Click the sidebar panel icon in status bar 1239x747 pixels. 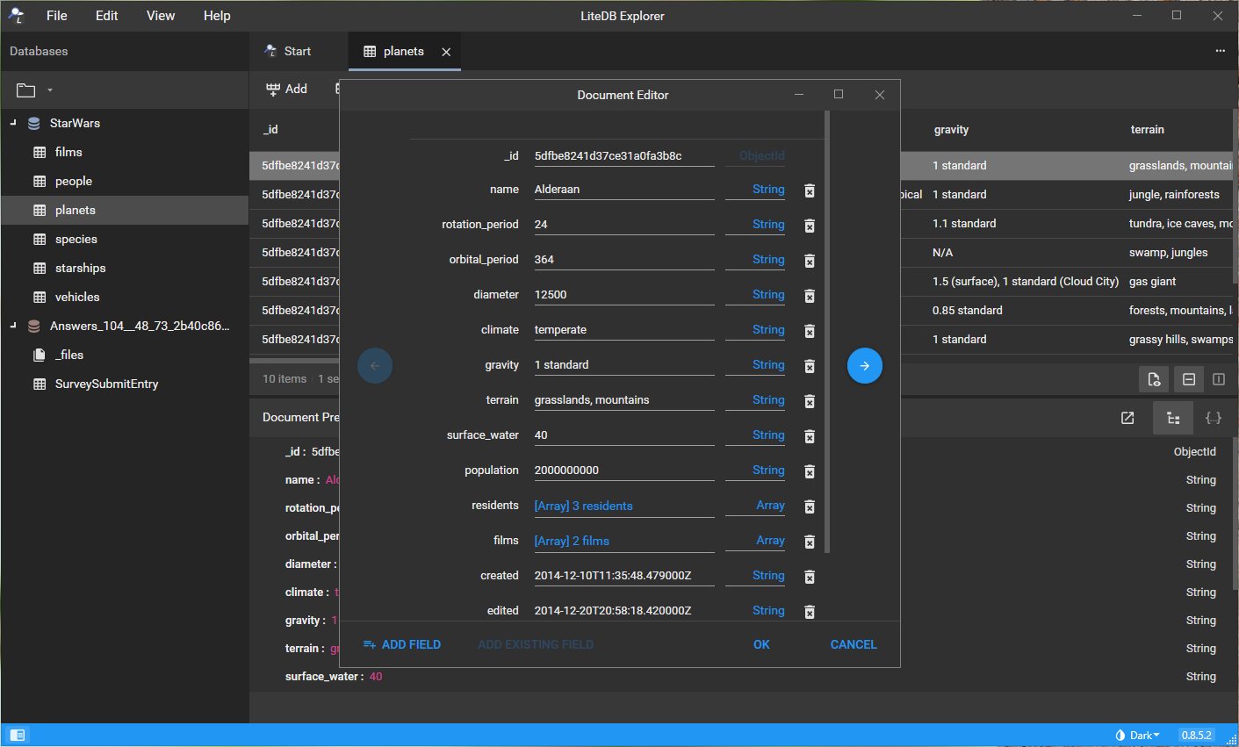point(18,735)
